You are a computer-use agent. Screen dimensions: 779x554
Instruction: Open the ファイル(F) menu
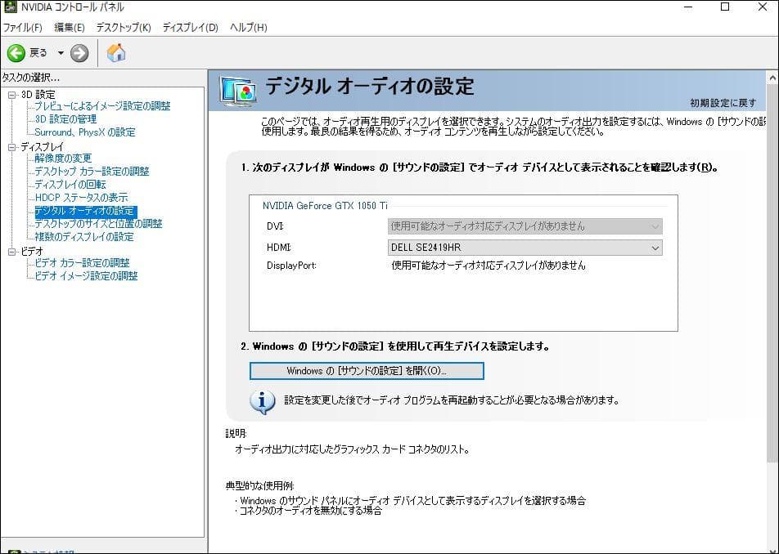pyautogui.click(x=23, y=28)
